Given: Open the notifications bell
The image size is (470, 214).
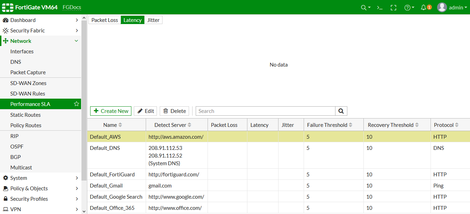Looking at the screenshot, I should tap(424, 7).
